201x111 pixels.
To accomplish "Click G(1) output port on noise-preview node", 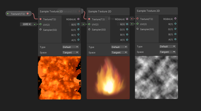I will click(175, 29).
